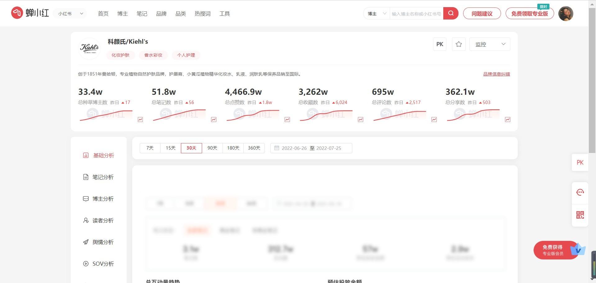This screenshot has width=596, height=283.
Task: Open trend chart icon for 总评论数
Action: (434, 120)
